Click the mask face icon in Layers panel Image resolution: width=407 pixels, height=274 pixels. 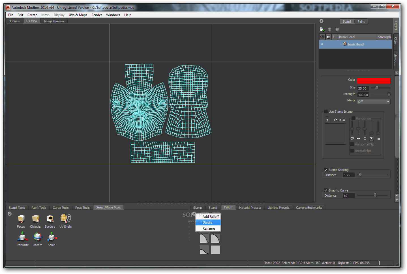(x=337, y=29)
